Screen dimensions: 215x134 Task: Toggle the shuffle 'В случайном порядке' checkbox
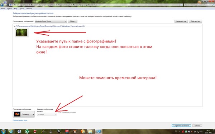[x=59, y=113]
